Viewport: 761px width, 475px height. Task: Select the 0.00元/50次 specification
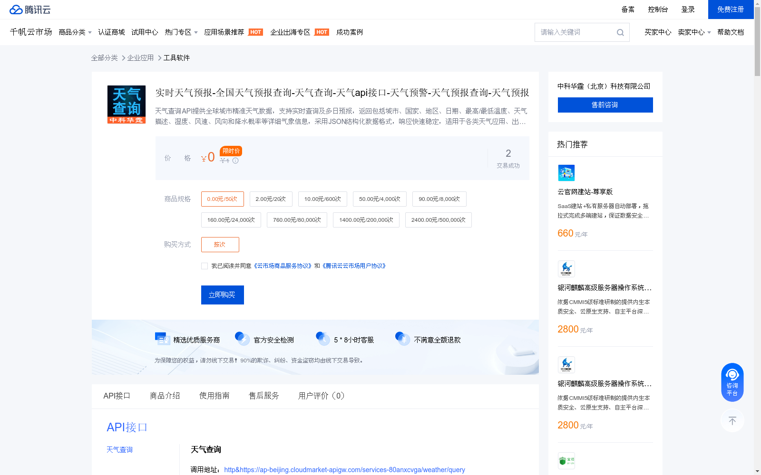(x=223, y=199)
